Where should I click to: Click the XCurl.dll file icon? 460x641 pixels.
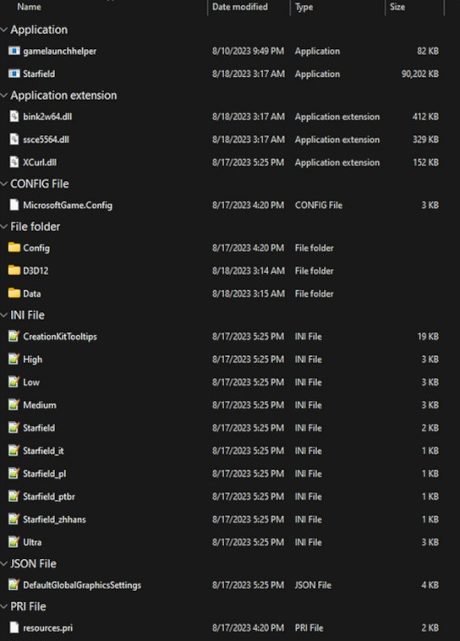[x=14, y=162]
